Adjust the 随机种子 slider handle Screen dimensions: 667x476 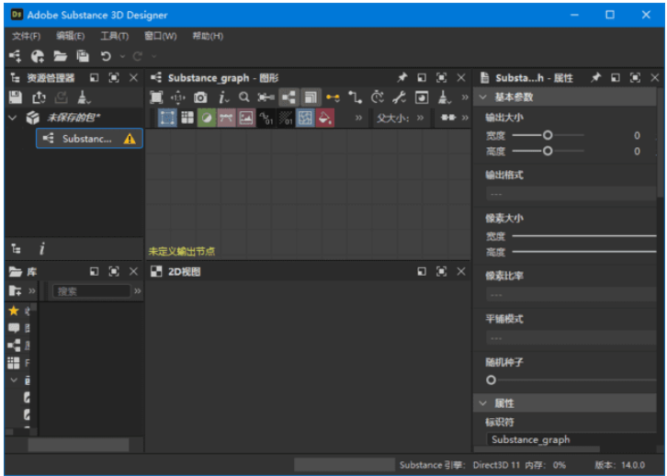(x=491, y=380)
